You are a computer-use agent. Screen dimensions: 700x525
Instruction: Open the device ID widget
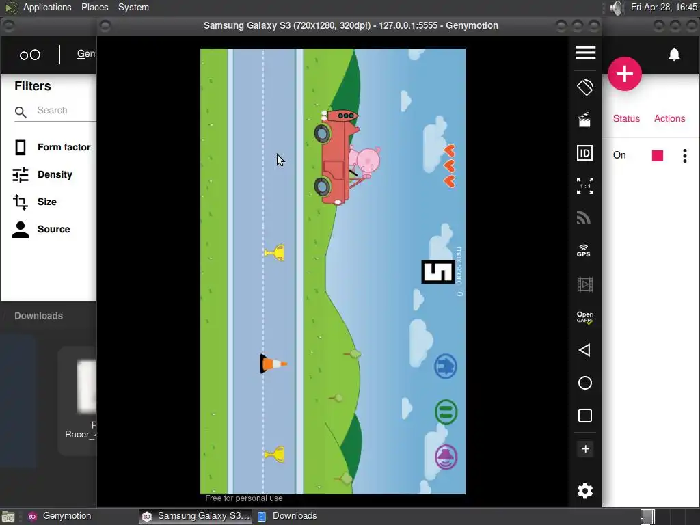pyautogui.click(x=585, y=153)
